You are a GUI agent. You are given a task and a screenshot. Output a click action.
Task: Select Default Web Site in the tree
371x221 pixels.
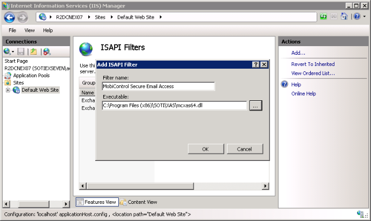40,90
